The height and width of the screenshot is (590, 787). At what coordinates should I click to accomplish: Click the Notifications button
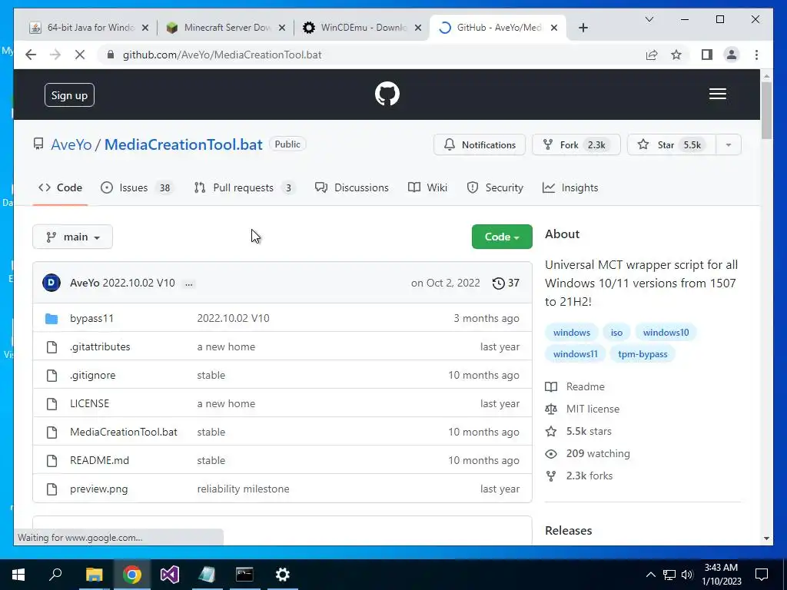tap(480, 145)
